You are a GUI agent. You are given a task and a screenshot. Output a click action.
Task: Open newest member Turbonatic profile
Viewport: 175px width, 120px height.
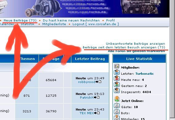pos(144,73)
